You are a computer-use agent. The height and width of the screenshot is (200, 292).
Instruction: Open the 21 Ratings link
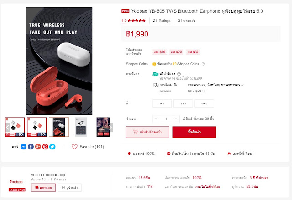[162, 21]
